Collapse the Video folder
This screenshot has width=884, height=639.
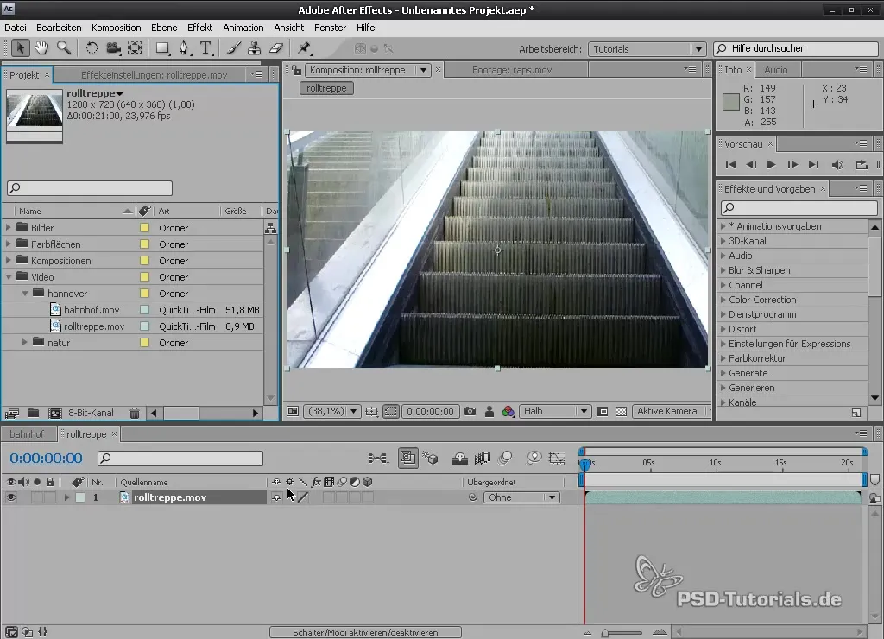pyautogui.click(x=9, y=277)
